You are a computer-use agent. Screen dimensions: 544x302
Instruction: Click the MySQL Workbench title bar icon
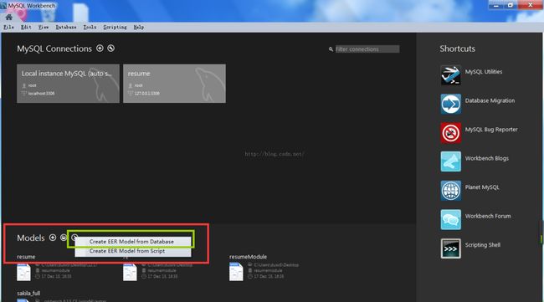[3, 6]
